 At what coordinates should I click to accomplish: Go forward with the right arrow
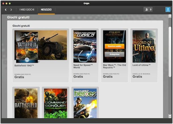coord(11,10)
